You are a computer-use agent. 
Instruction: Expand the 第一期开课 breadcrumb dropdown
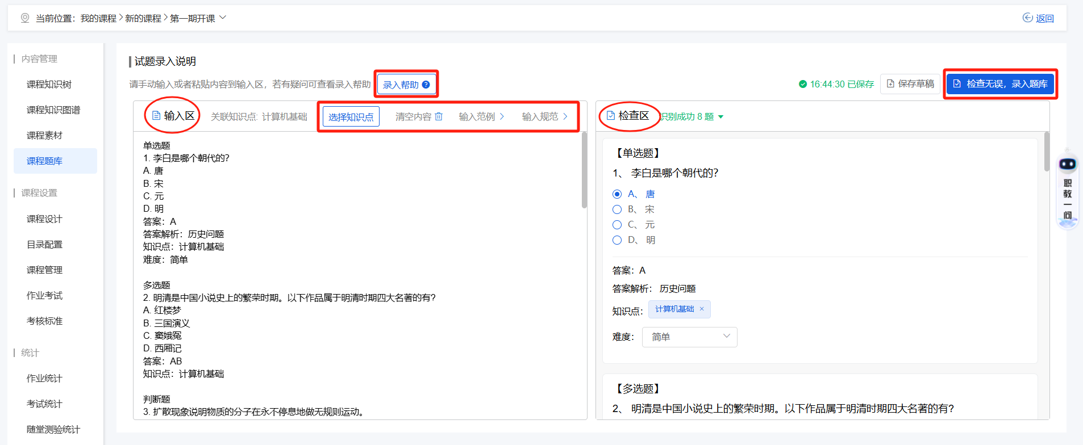pyautogui.click(x=223, y=18)
